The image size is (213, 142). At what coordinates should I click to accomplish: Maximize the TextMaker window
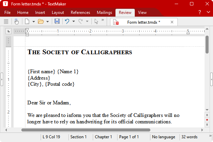pos(192,4)
